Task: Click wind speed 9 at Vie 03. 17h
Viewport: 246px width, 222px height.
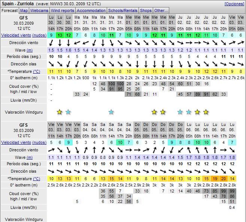Action: pos(69,142)
